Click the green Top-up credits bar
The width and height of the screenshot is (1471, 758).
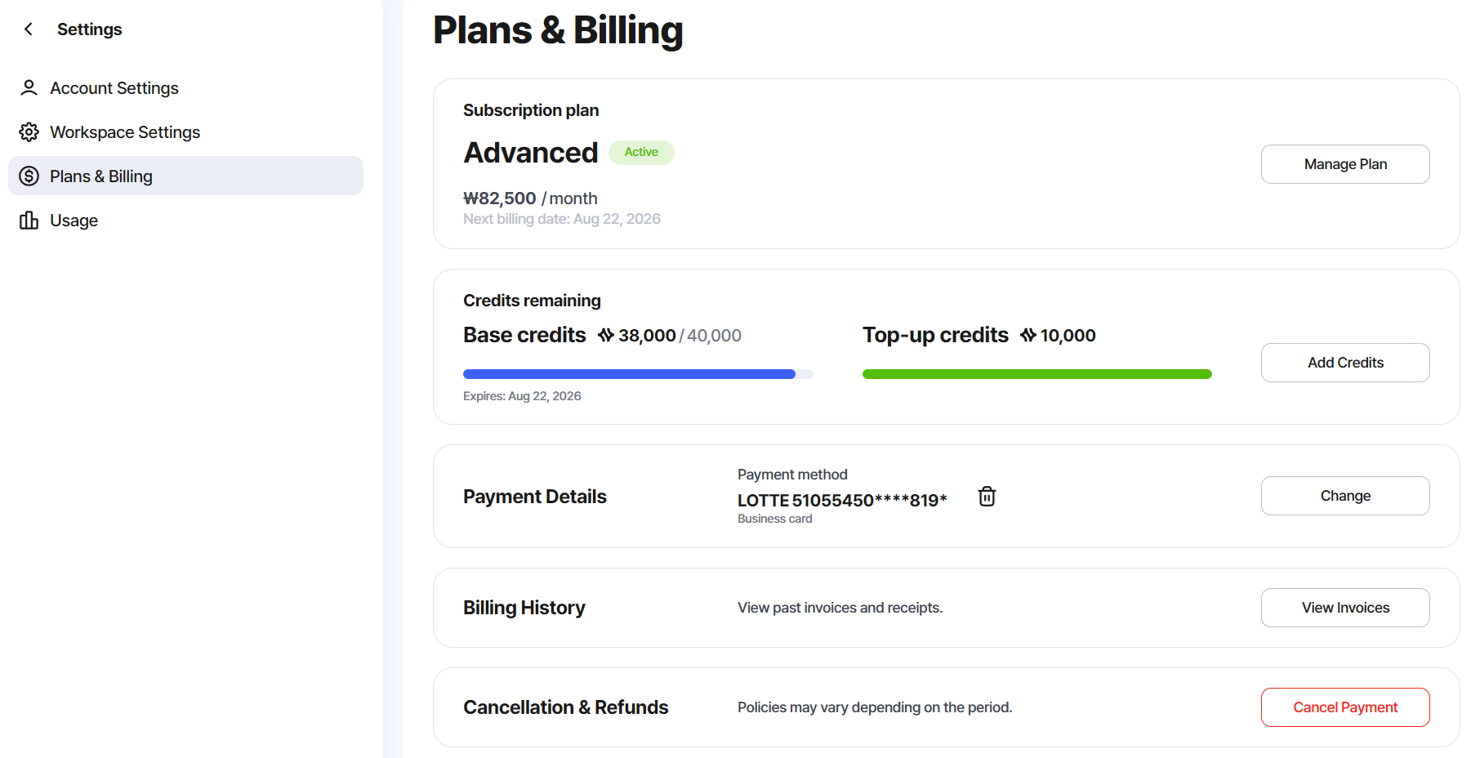(1037, 374)
